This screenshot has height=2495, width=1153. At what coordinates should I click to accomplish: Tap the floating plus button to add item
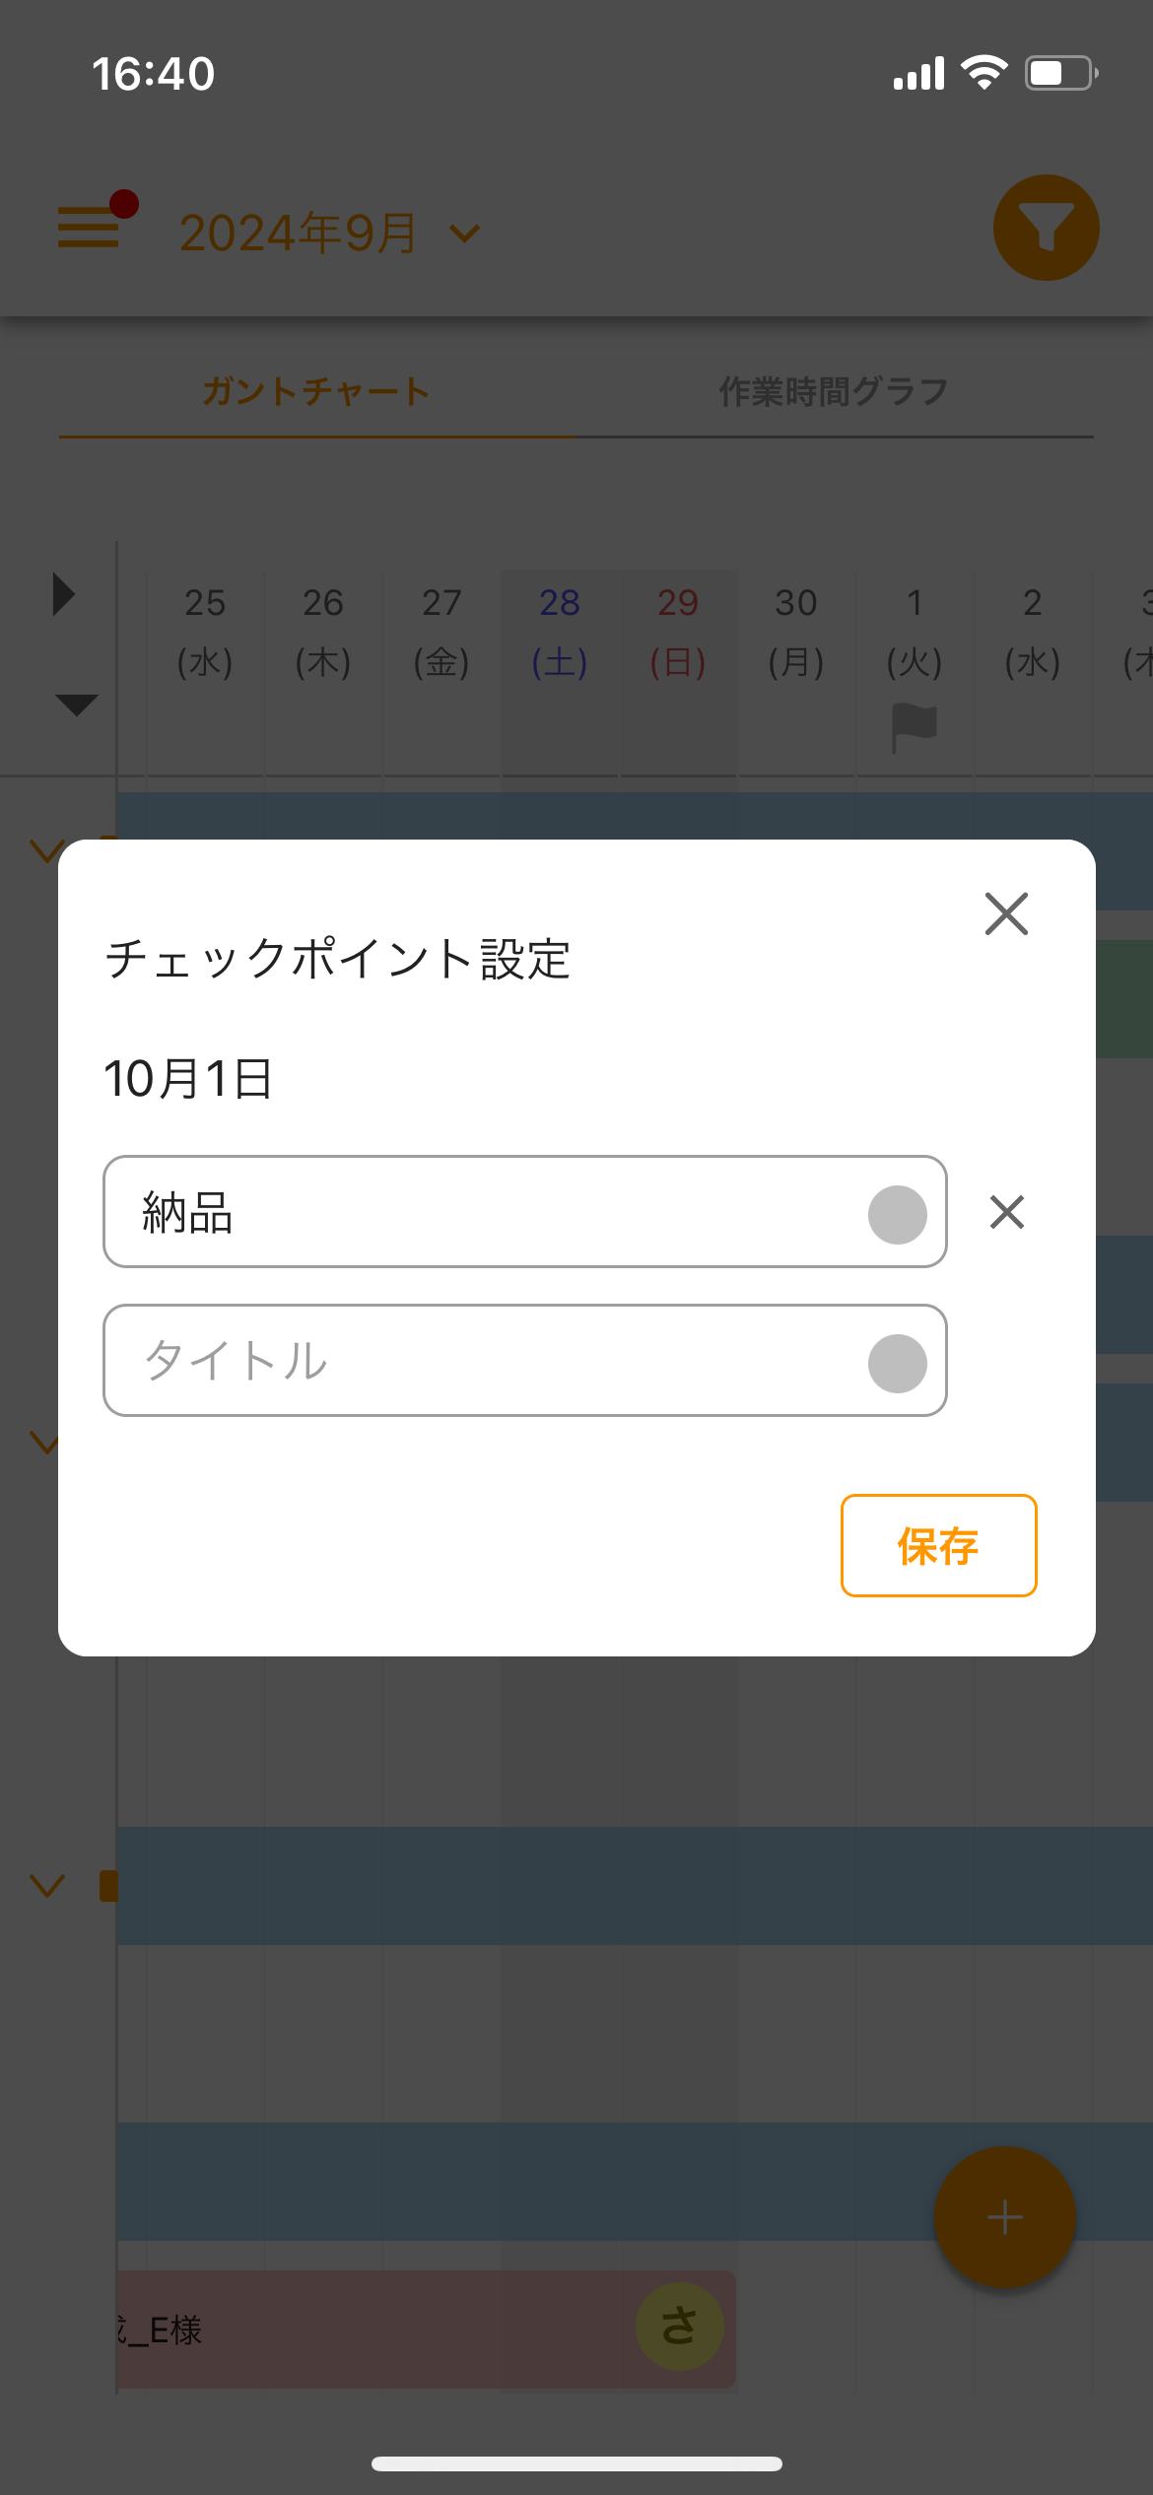coord(1004,2216)
